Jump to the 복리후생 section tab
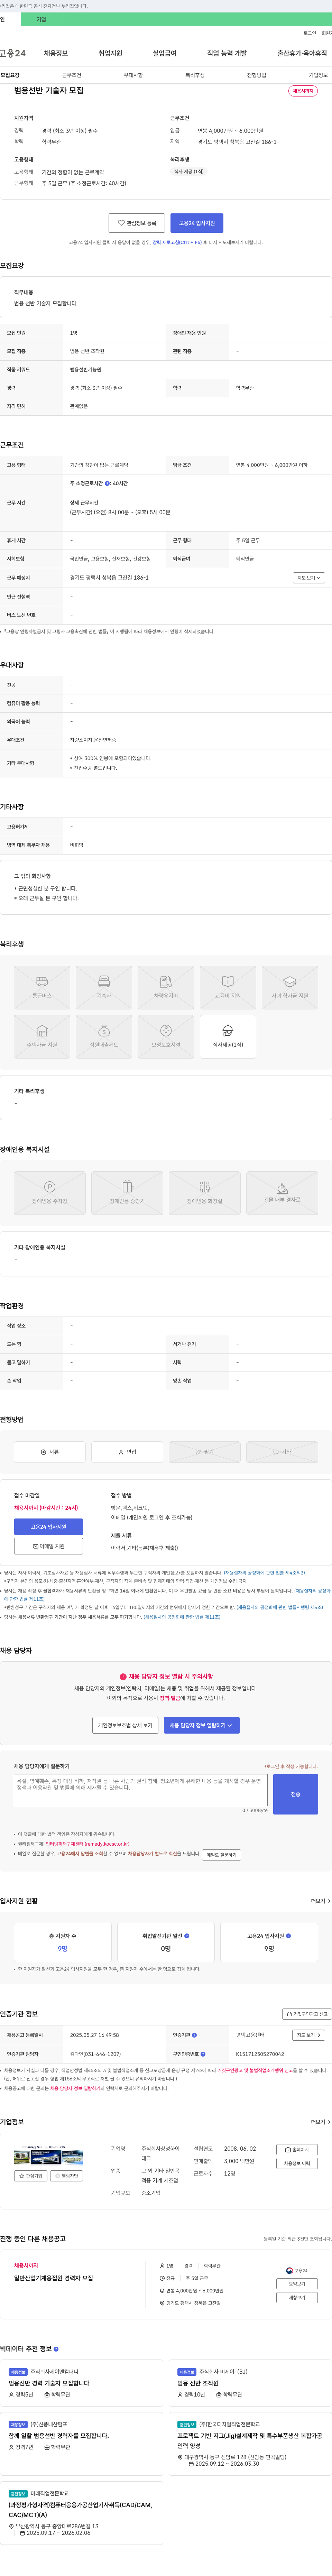Image resolution: width=332 pixels, height=2576 pixels. coord(195,75)
